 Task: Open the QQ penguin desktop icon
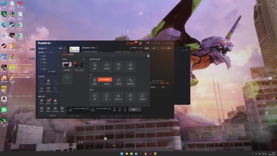(4, 100)
